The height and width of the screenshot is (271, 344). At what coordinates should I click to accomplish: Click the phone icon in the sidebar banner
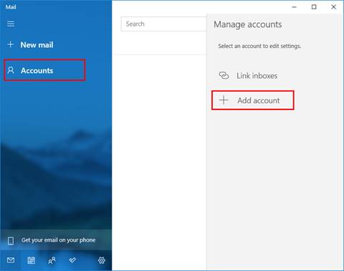[11, 241]
